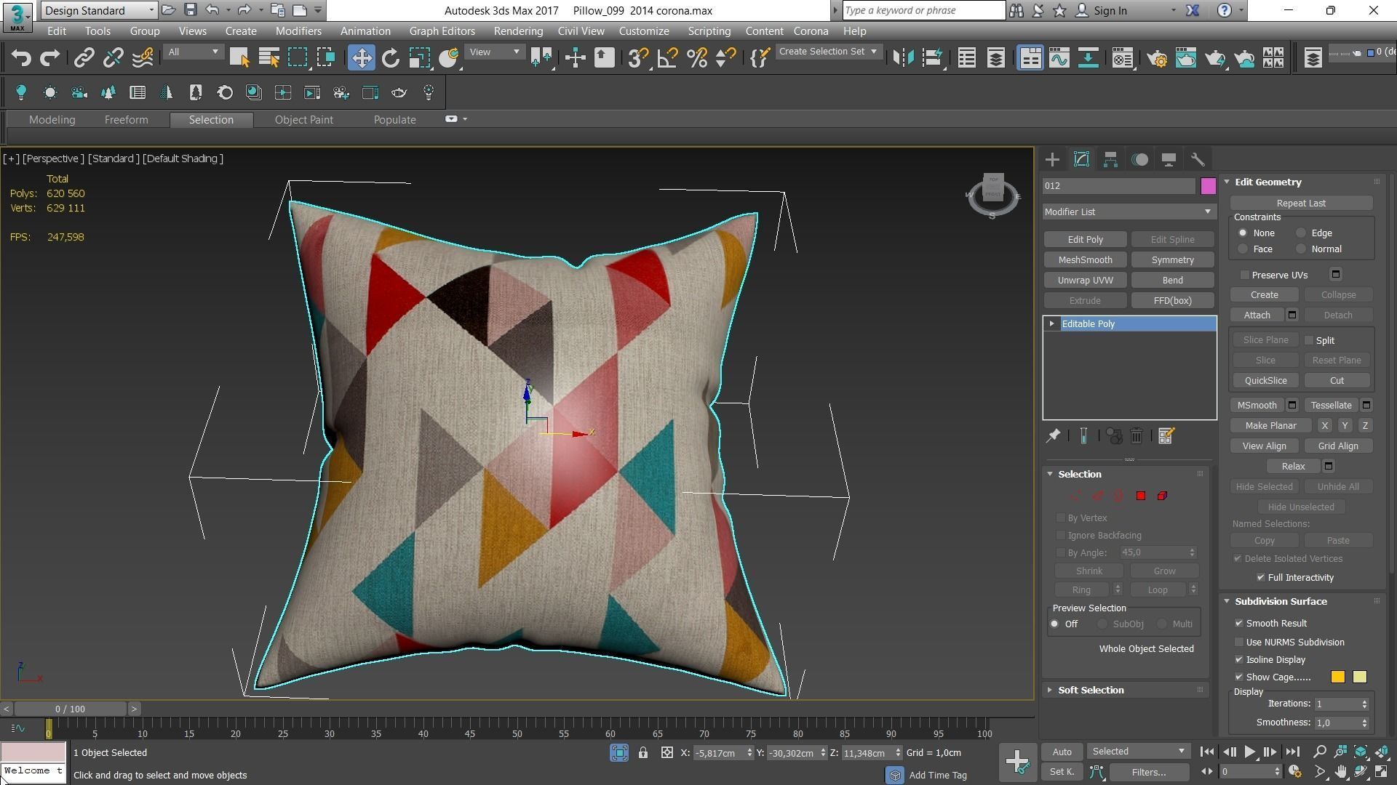Click Zoom Extents All Selected icon
The width and height of the screenshot is (1397, 785).
pos(1382,752)
